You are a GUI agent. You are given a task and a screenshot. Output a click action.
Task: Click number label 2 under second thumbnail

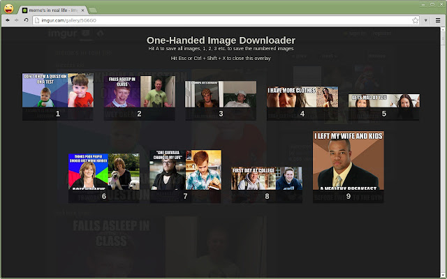pos(139,114)
